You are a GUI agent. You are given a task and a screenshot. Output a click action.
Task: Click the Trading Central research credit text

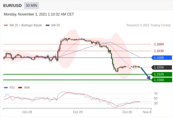tap(148, 25)
